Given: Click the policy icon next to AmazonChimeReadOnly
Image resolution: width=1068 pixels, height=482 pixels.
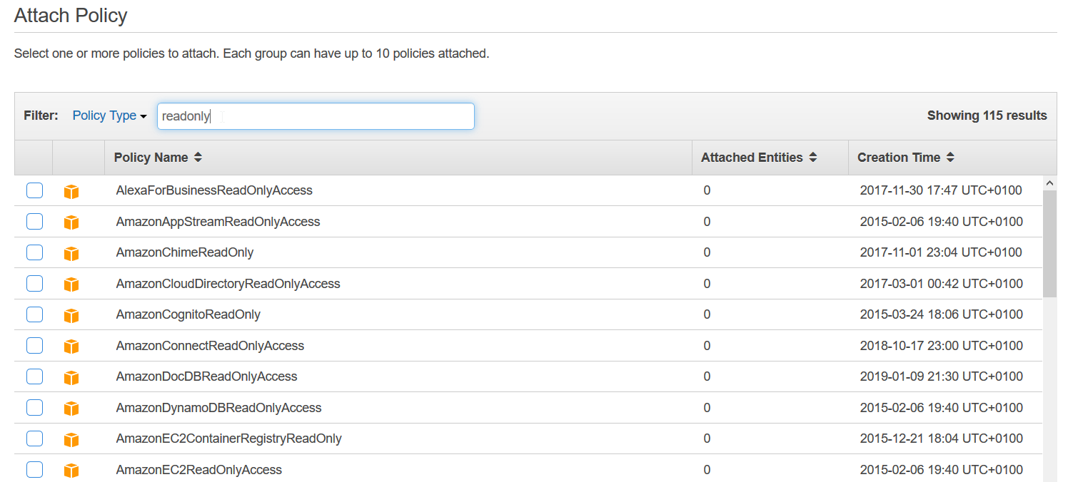Looking at the screenshot, I should coord(71,254).
